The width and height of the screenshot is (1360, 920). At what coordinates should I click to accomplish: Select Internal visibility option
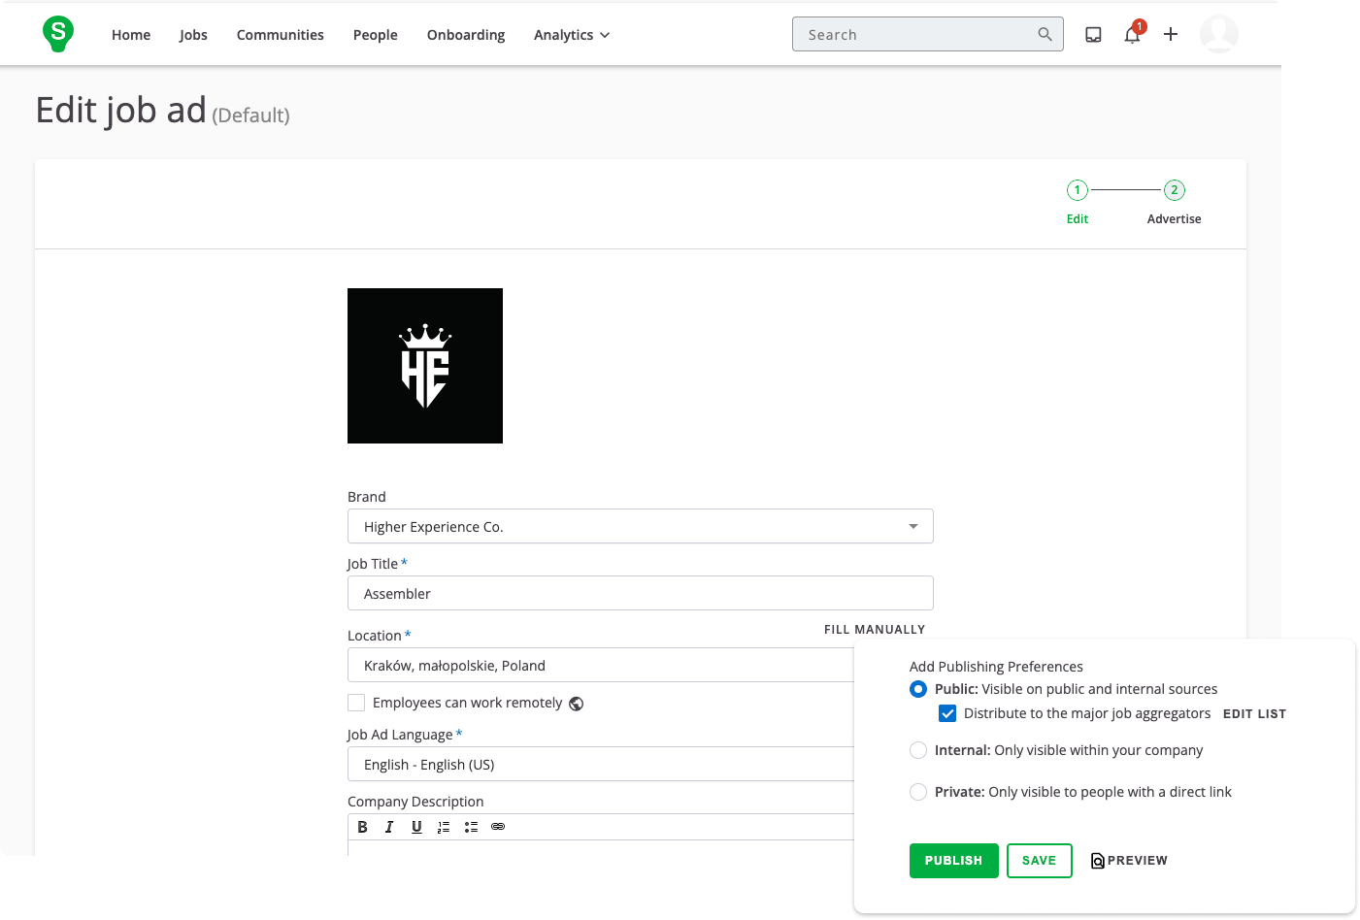point(918,750)
